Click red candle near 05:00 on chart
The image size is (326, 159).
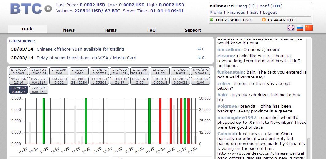(160, 121)
